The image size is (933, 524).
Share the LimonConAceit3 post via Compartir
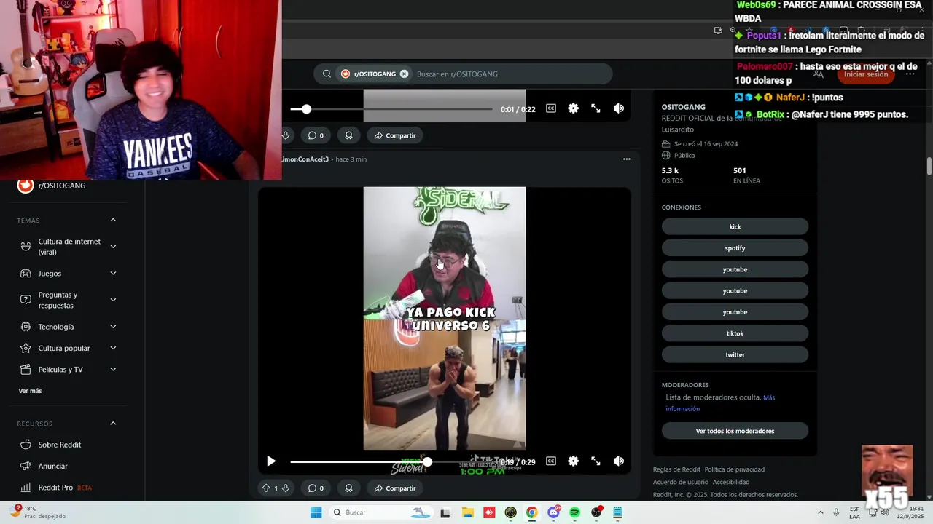[394, 488]
